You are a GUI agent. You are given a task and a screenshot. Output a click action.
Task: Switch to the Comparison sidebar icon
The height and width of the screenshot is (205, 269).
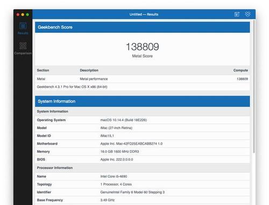click(23, 48)
